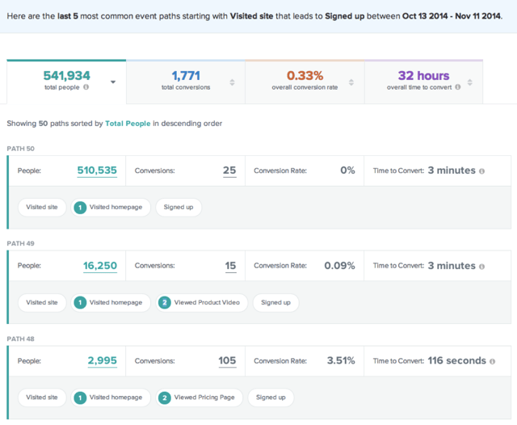The height and width of the screenshot is (425, 517).
Task: Click Visited site pill in Path 49
Action: [42, 303]
